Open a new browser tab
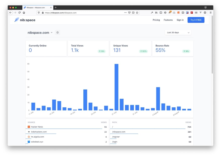The height and width of the screenshot is (156, 221). coord(56,8)
